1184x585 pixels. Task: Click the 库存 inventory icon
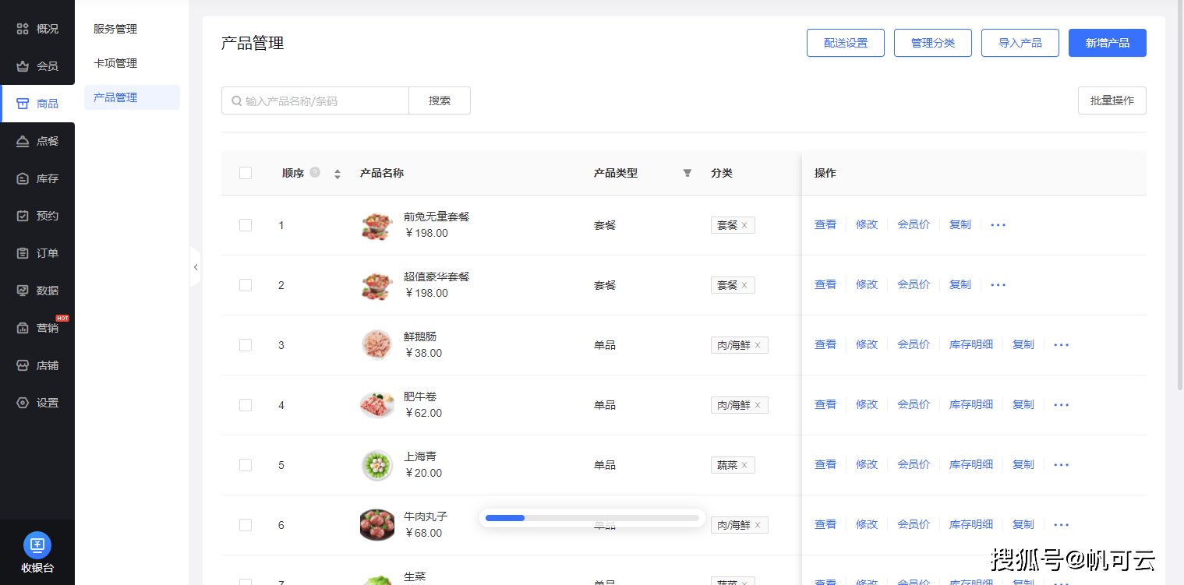pyautogui.click(x=23, y=178)
